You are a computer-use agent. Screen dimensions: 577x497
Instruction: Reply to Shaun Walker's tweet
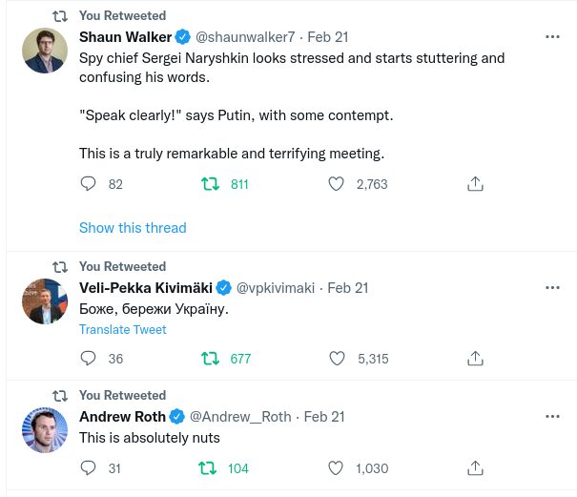[x=88, y=184]
